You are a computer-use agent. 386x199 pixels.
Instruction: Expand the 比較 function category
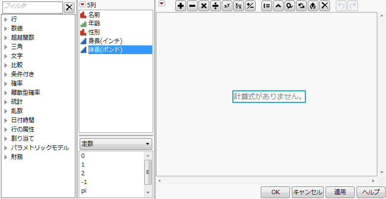[6, 65]
